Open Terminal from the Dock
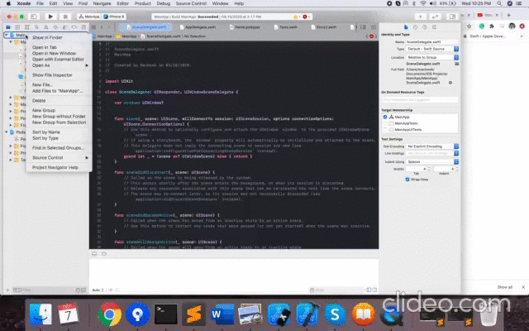This screenshot has width=529, height=331. pos(165,314)
